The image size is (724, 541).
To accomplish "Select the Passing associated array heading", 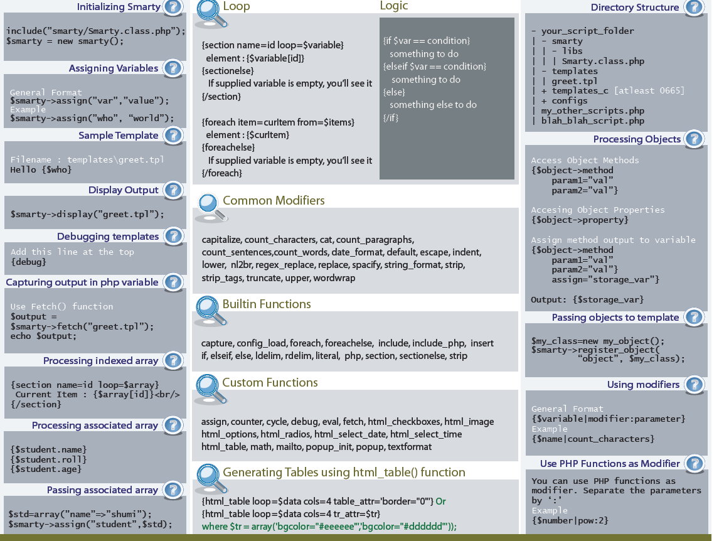I will pos(102,490).
